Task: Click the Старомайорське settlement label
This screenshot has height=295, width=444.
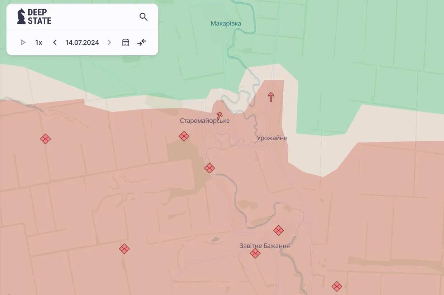Action: (x=205, y=121)
